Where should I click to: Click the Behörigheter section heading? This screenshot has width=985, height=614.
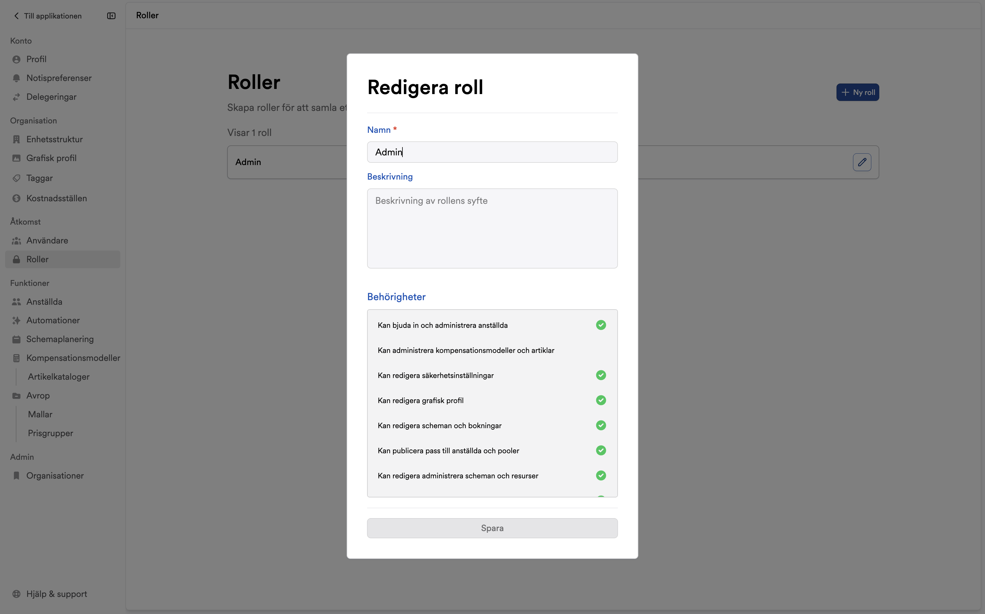pos(396,297)
